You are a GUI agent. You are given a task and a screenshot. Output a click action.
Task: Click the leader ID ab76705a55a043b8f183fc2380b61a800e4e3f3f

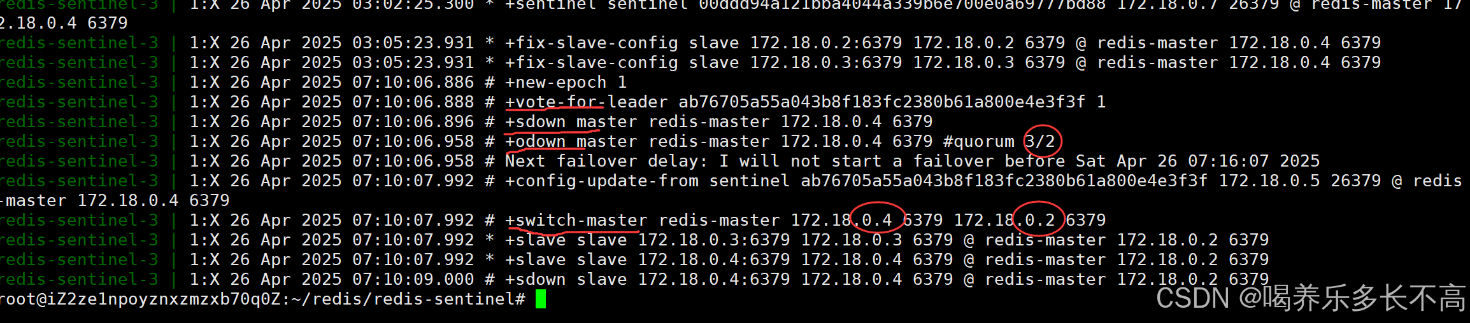[882, 102]
